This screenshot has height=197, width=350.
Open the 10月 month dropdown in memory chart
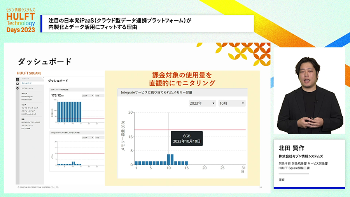[232, 103]
